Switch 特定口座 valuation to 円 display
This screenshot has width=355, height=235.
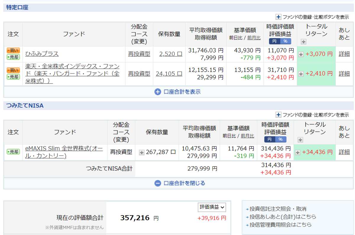pyautogui.click(x=275, y=41)
